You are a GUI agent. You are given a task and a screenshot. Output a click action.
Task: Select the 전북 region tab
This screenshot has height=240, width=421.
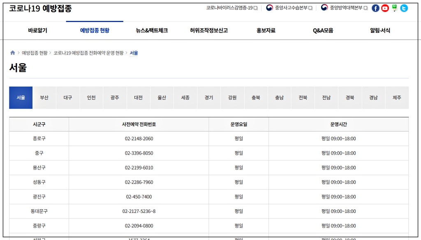303,98
